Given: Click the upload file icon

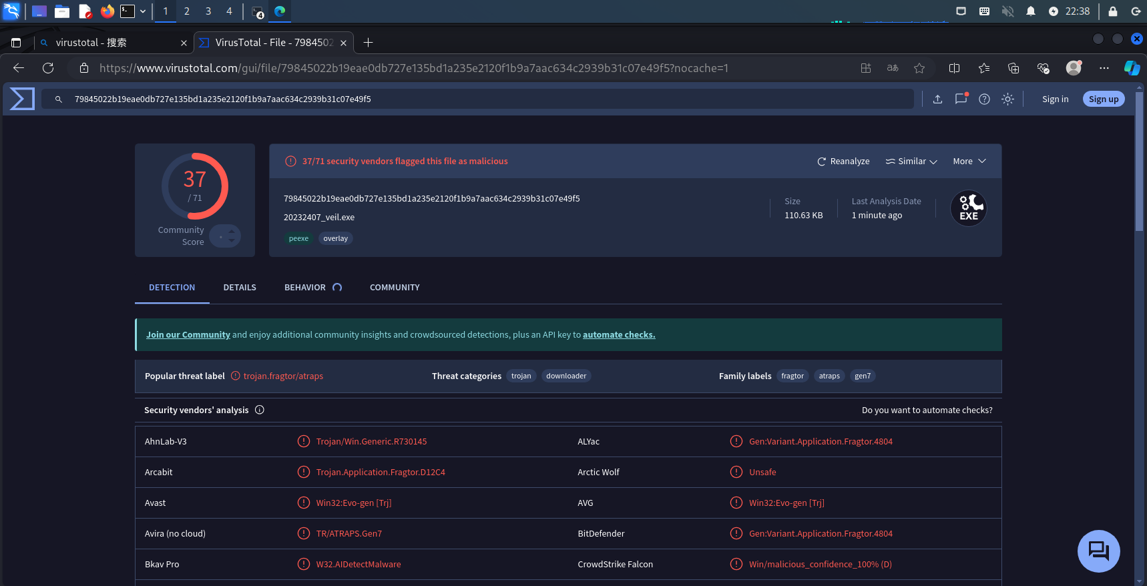Looking at the screenshot, I should [937, 99].
